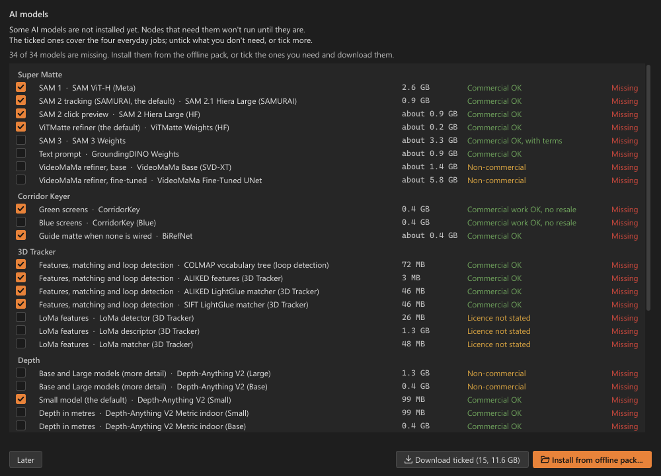Image resolution: width=661 pixels, height=476 pixels.
Task: Untick SIFT LightGlue matcher checkbox
Action: coord(20,304)
